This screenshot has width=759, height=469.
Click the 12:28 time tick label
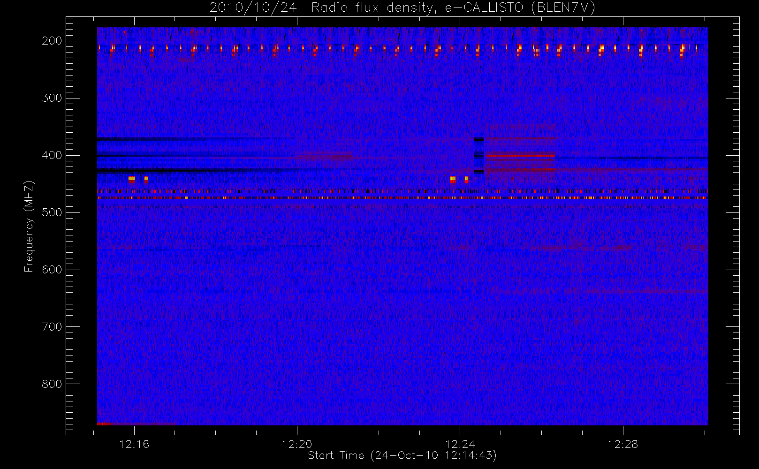tap(623, 444)
